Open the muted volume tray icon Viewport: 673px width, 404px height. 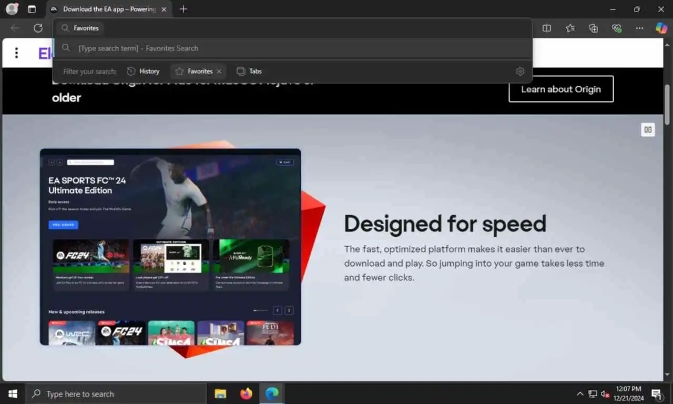tap(605, 393)
